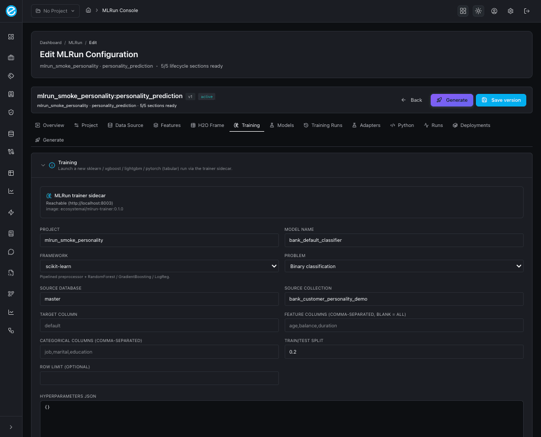Open the Problem dropdown showing Binary classification
Viewport: 541px width, 437px height.
404,266
